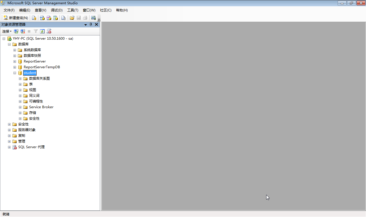Viewport: 366px width, 217px height.
Task: Expand the 管理 folder
Action: [x=9, y=141]
